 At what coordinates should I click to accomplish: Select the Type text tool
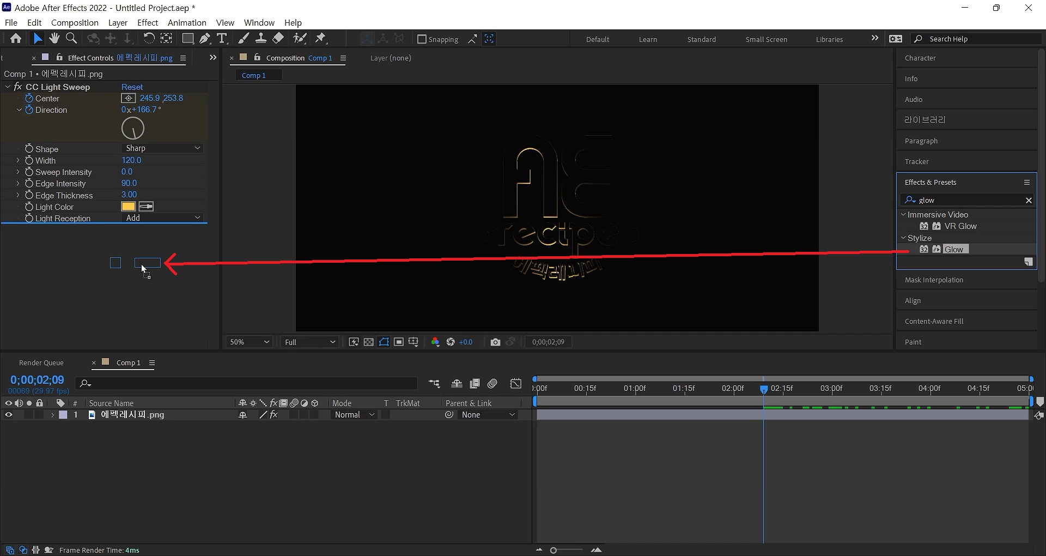click(222, 38)
